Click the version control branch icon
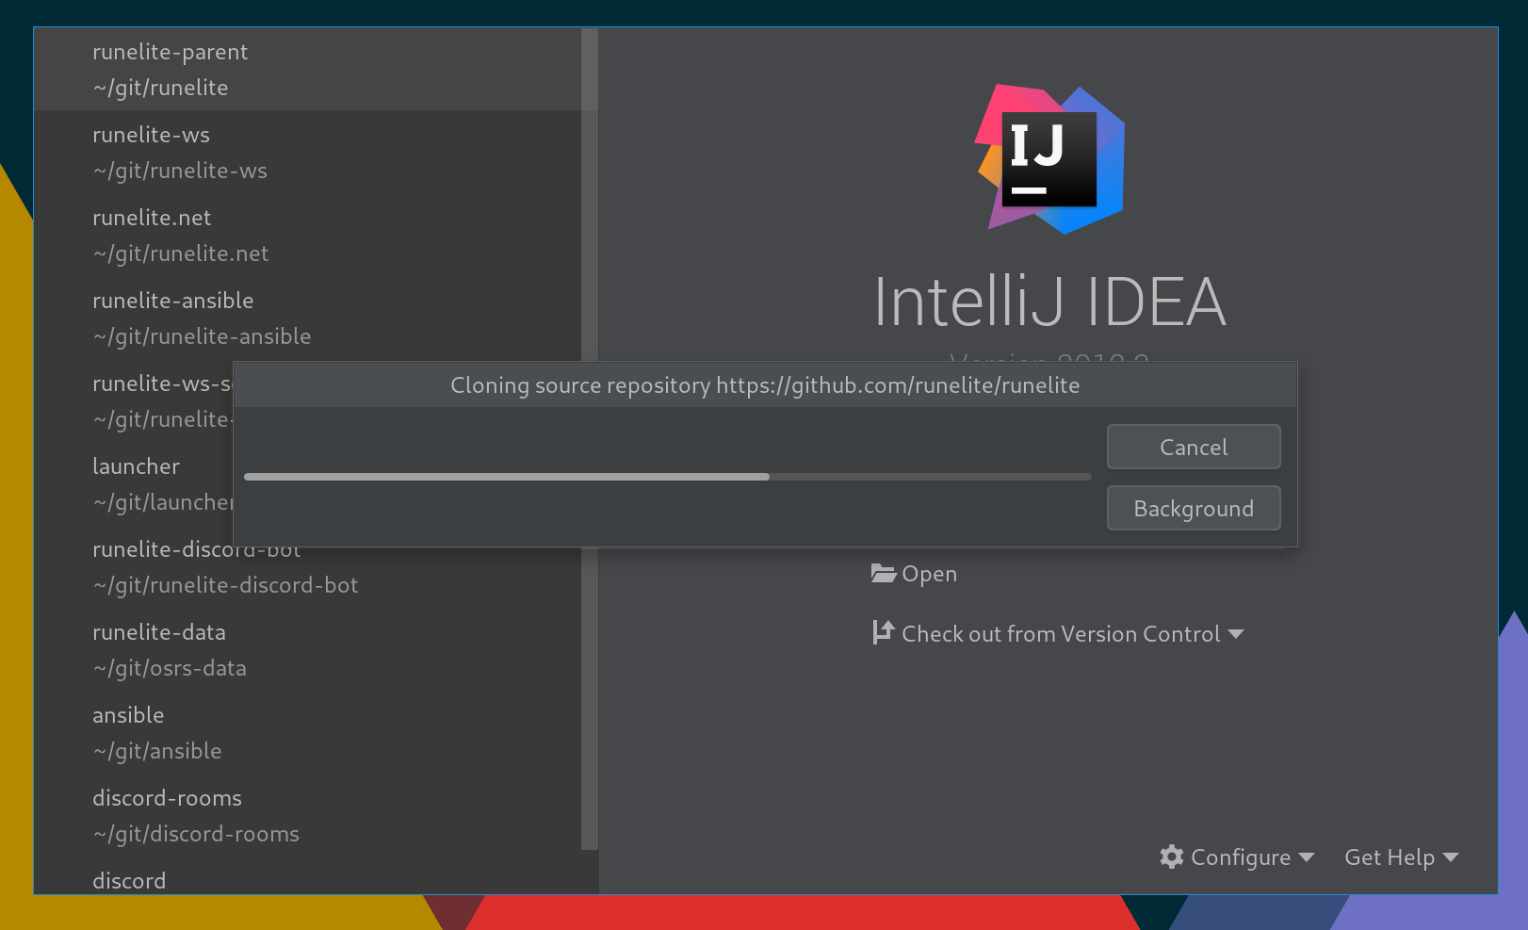Image resolution: width=1528 pixels, height=930 pixels. (882, 632)
